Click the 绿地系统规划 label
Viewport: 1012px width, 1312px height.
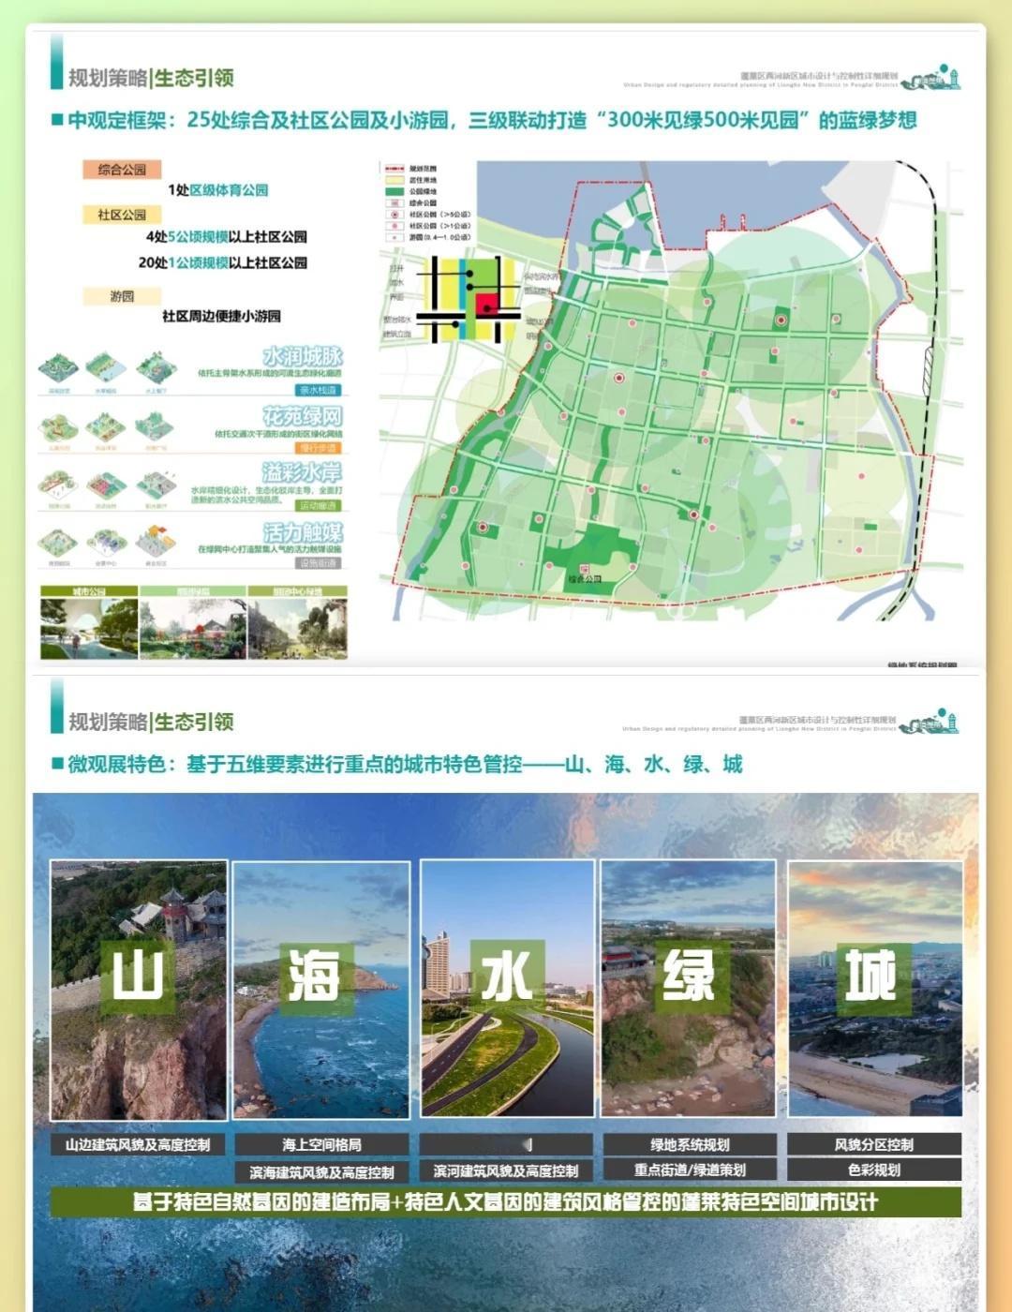click(690, 1144)
